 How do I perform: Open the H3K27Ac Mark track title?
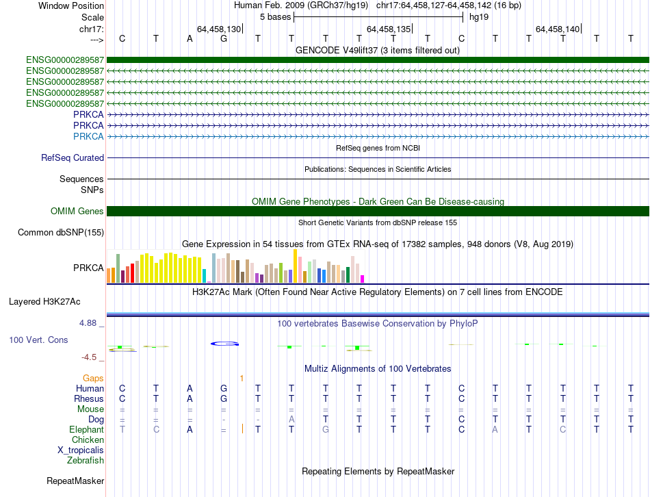378,292
